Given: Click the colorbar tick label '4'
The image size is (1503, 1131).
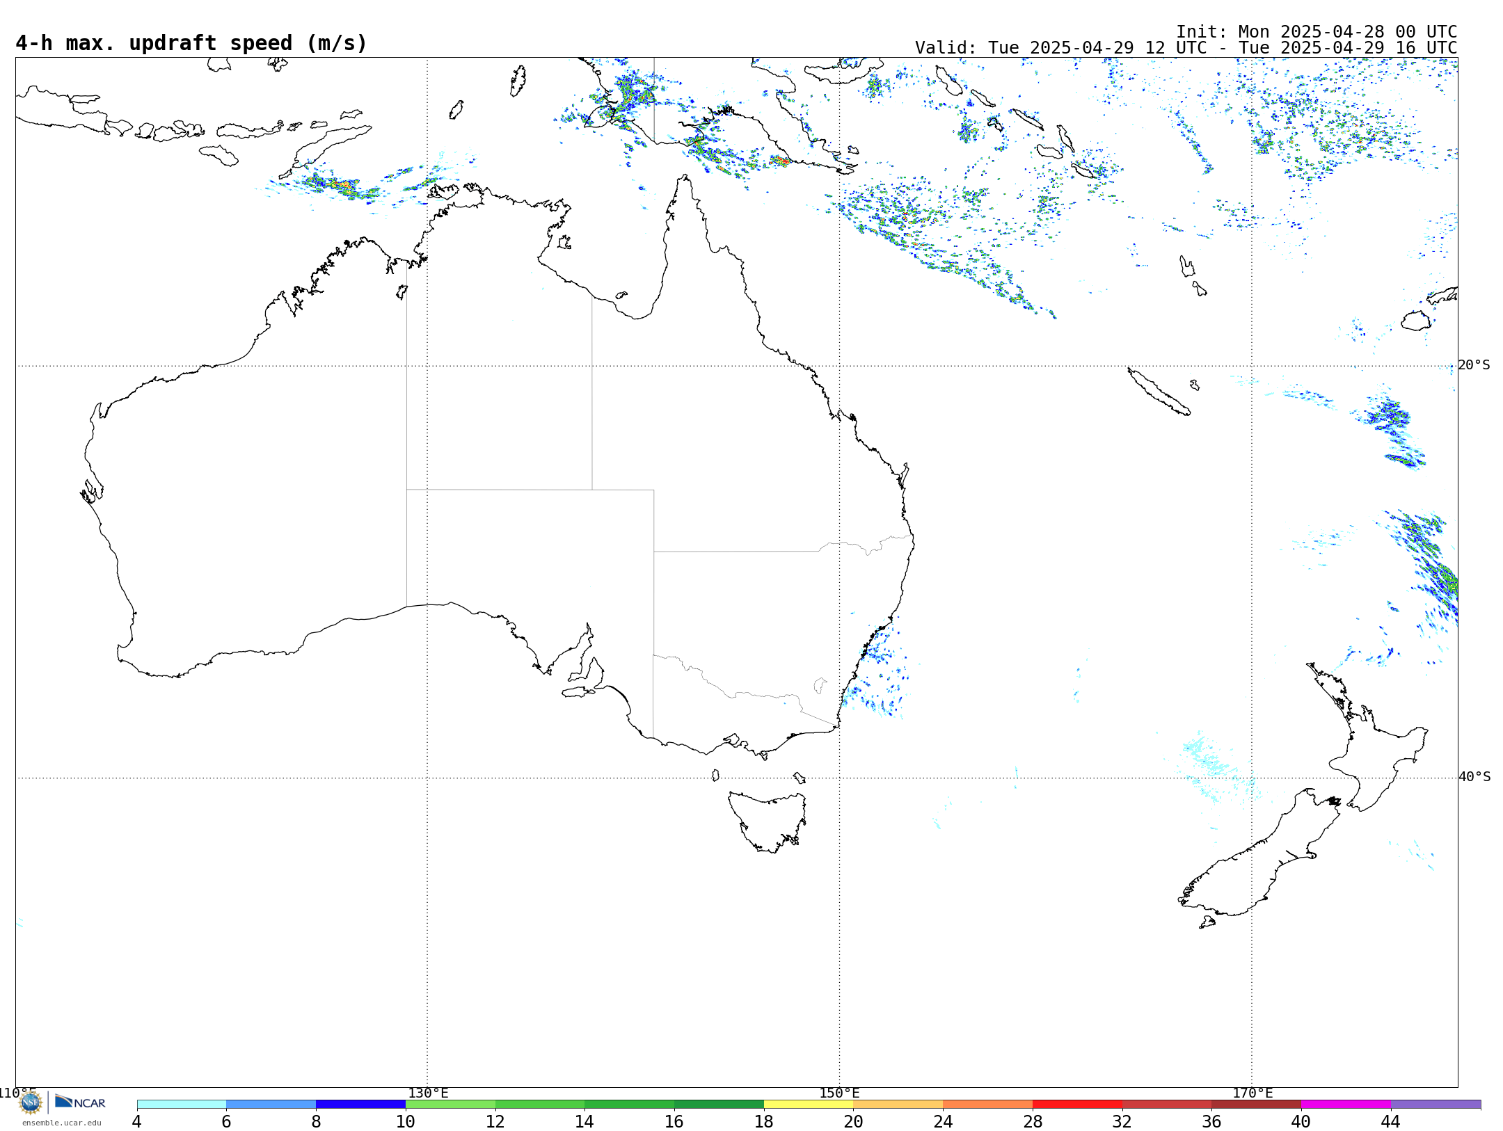Looking at the screenshot, I should click(137, 1122).
